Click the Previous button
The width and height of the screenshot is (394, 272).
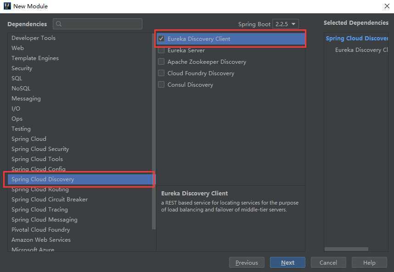click(247, 262)
